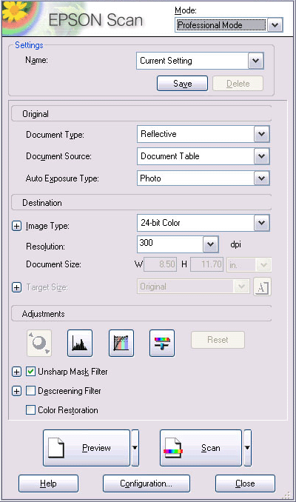Click the Reset adjustments button
296x502 pixels.
click(218, 340)
